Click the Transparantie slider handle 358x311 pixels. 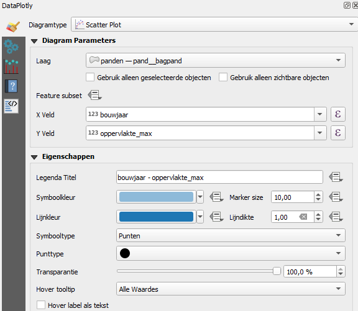pos(277,271)
